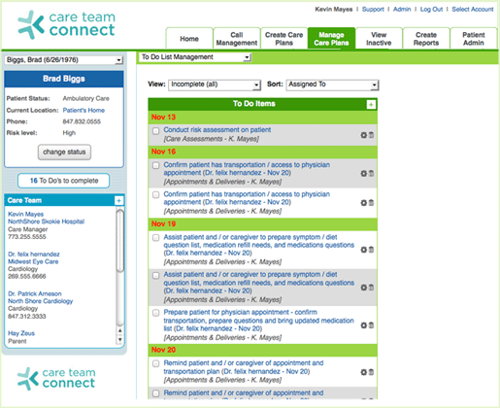Viewport: 500px width, 408px height.
Task: Switch to the Home tab
Action: pos(189,39)
